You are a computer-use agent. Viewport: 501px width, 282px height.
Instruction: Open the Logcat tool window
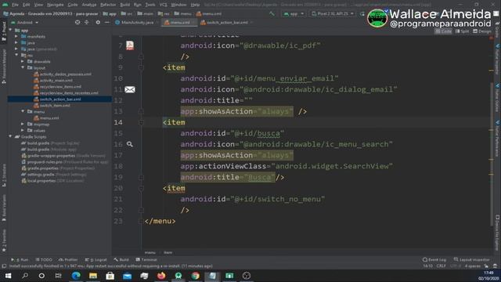click(96, 259)
